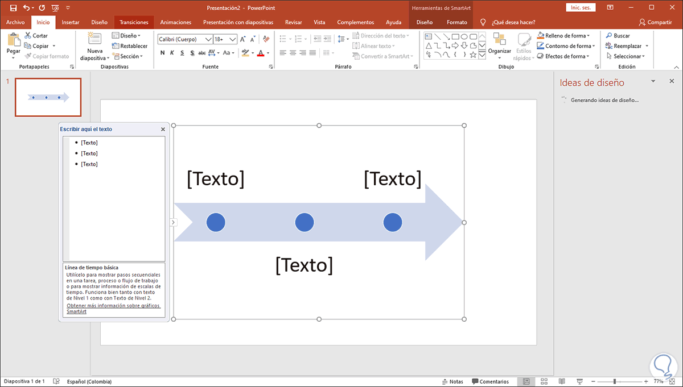Pick the rectangle shape from the shapes gallery
Image resolution: width=683 pixels, height=387 pixels.
455,36
